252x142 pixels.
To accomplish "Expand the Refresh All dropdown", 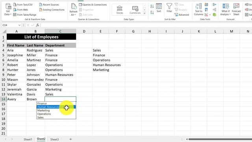I will [74, 15].
